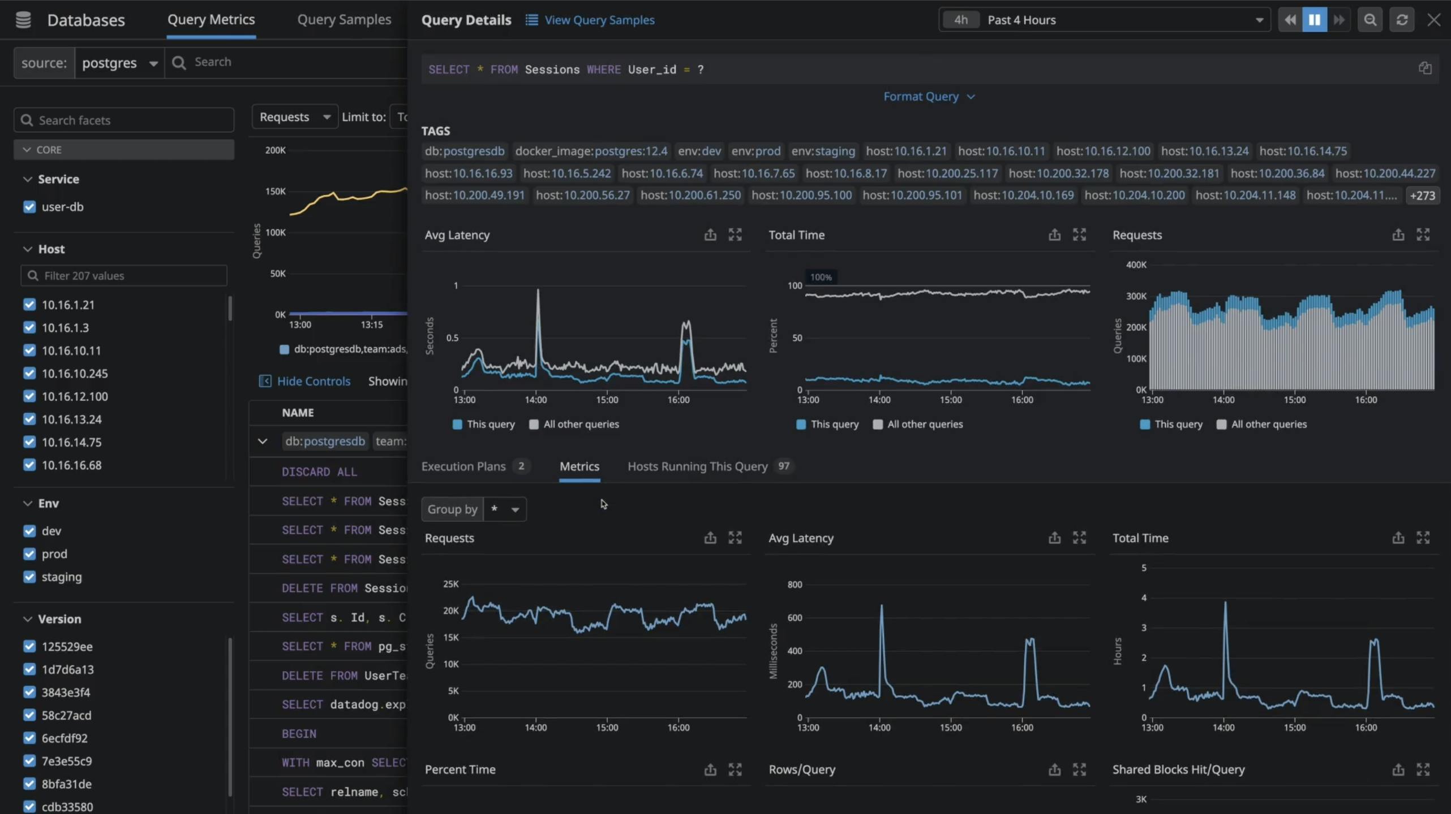
Task: Pause the live data stream
Action: pyautogui.click(x=1315, y=19)
